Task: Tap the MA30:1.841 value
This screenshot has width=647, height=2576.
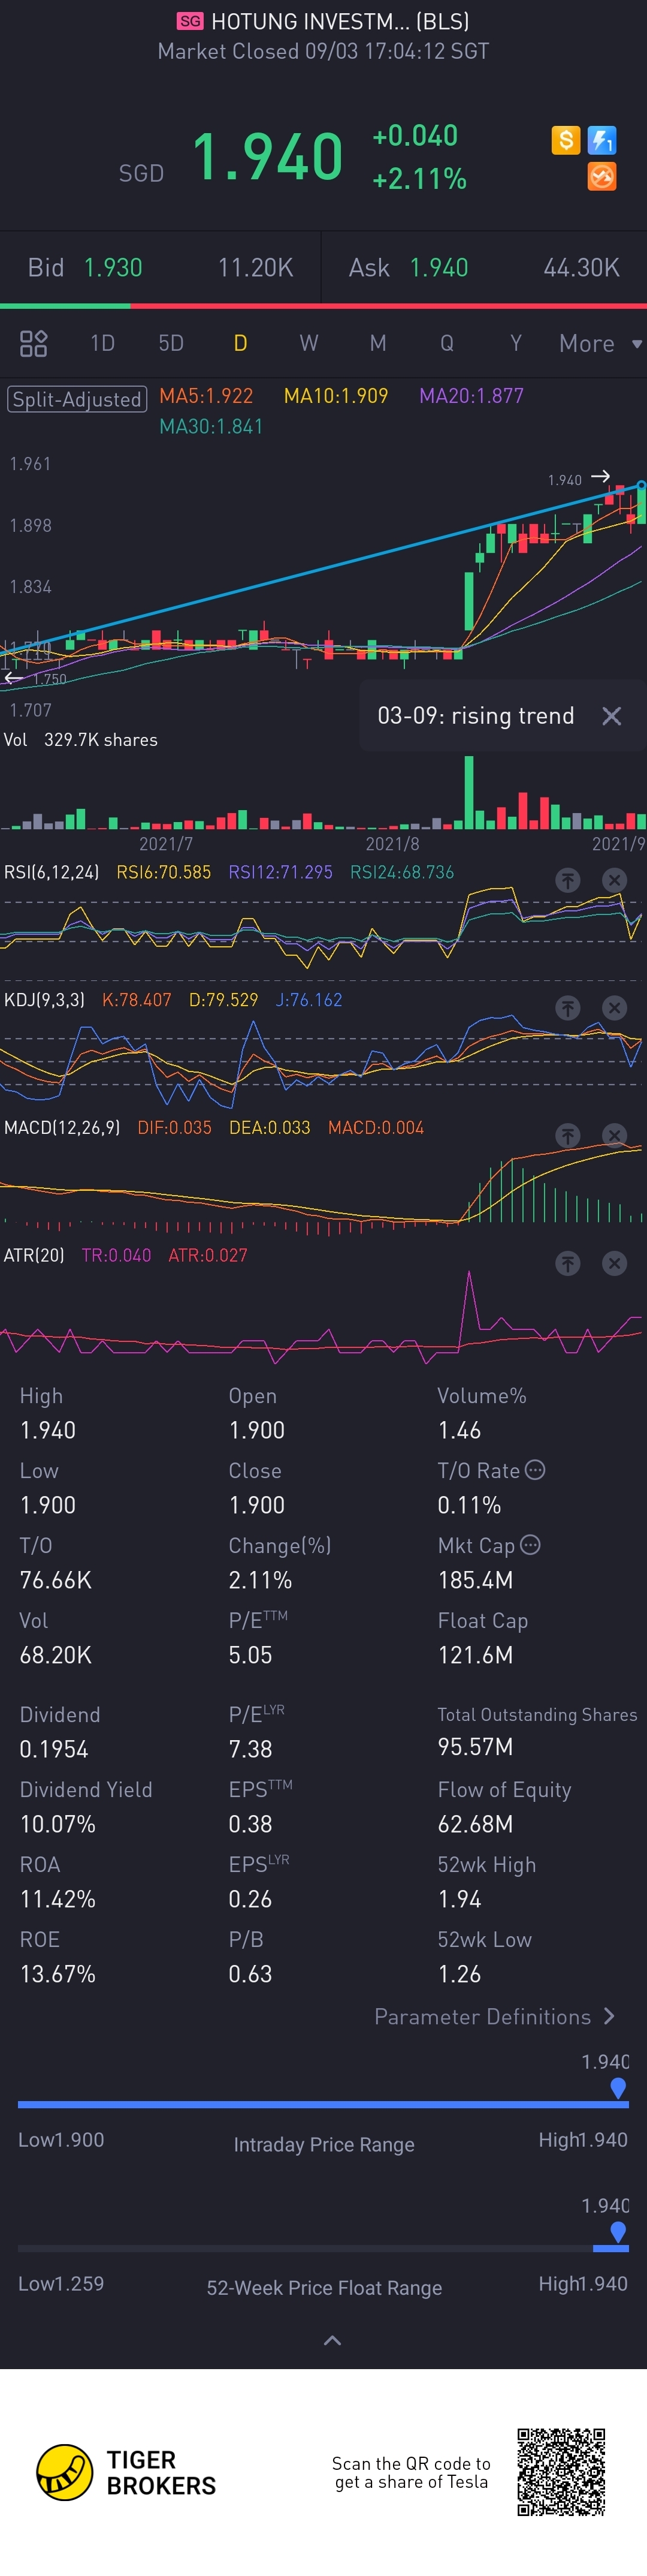Action: coord(211,427)
